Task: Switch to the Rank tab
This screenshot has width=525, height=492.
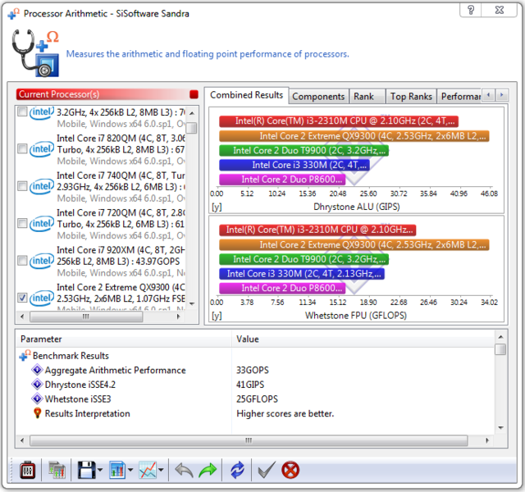Action: click(x=367, y=97)
